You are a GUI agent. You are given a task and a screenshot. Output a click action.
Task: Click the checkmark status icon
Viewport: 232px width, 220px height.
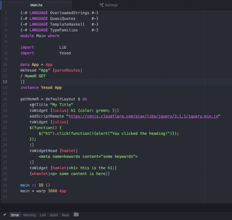click(5, 215)
